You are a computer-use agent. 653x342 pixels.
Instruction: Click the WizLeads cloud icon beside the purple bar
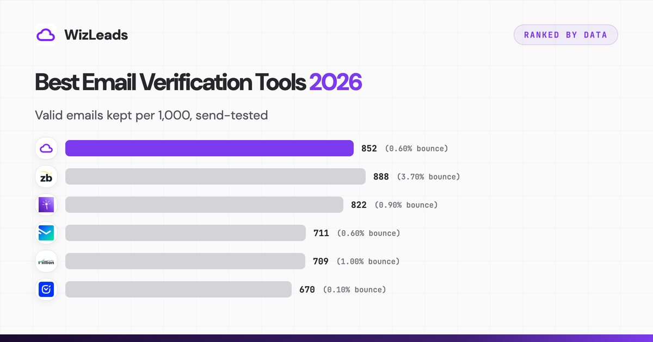(46, 148)
